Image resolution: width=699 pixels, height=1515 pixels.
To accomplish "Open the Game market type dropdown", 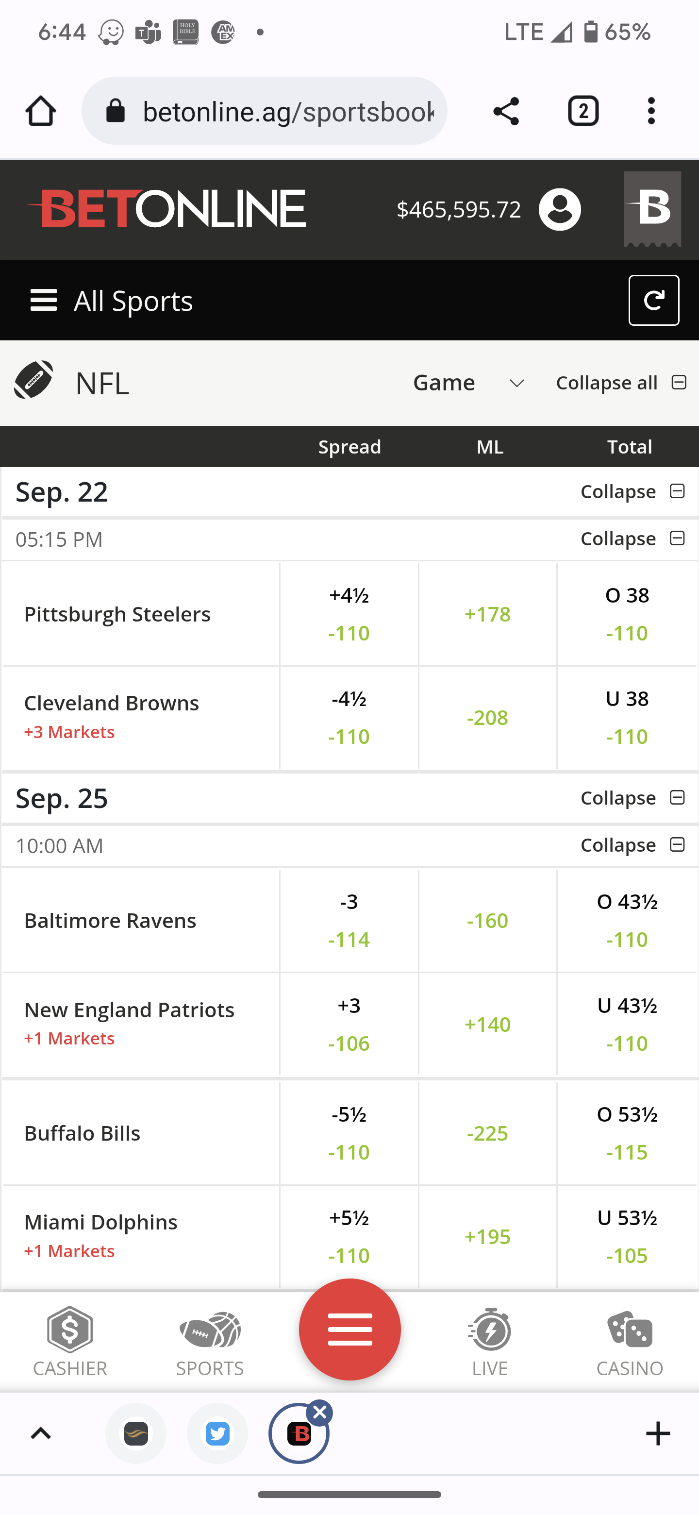I will (468, 383).
